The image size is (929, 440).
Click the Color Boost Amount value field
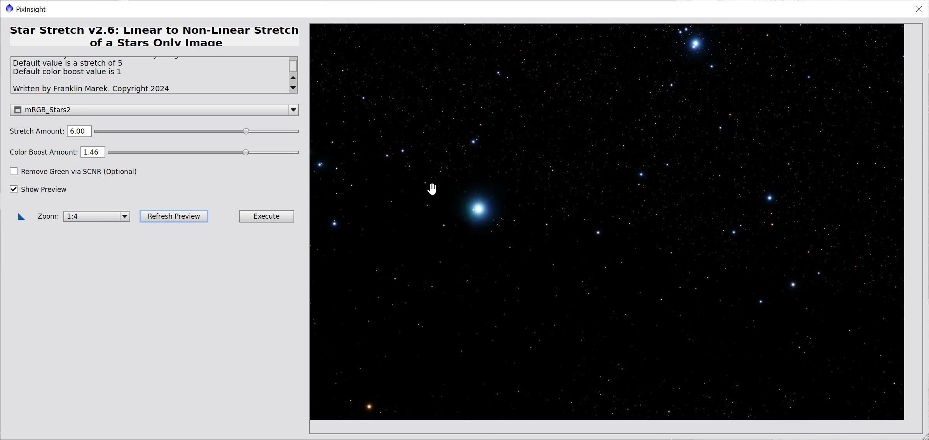point(93,152)
